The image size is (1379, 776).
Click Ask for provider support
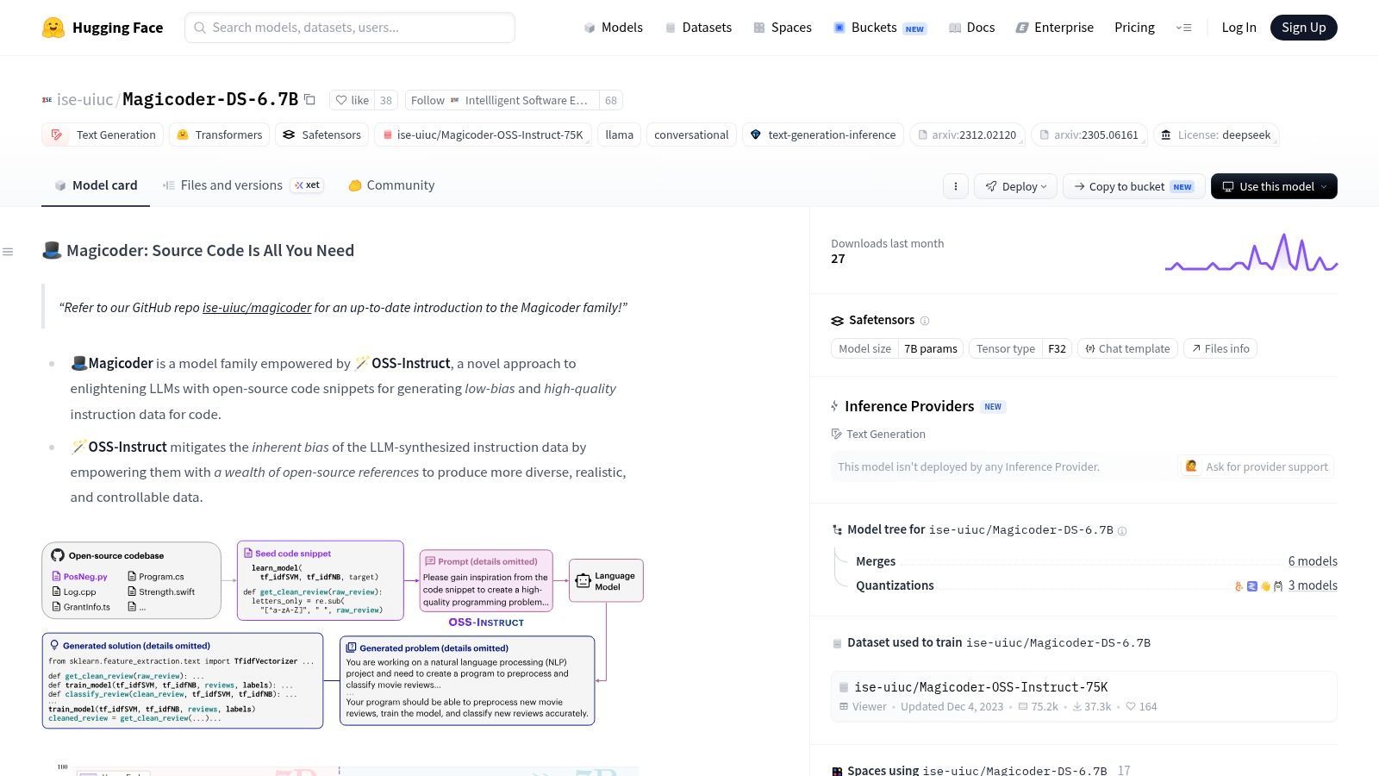[x=1257, y=466]
